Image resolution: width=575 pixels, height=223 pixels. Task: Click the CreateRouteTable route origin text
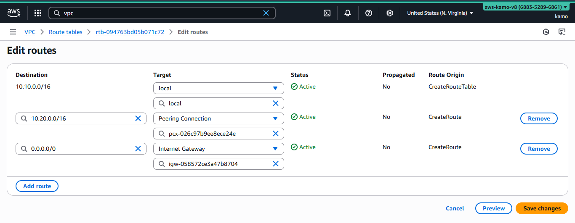pos(452,87)
